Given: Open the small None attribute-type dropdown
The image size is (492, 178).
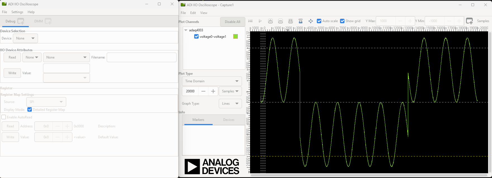Looking at the screenshot, I should coord(32,57).
